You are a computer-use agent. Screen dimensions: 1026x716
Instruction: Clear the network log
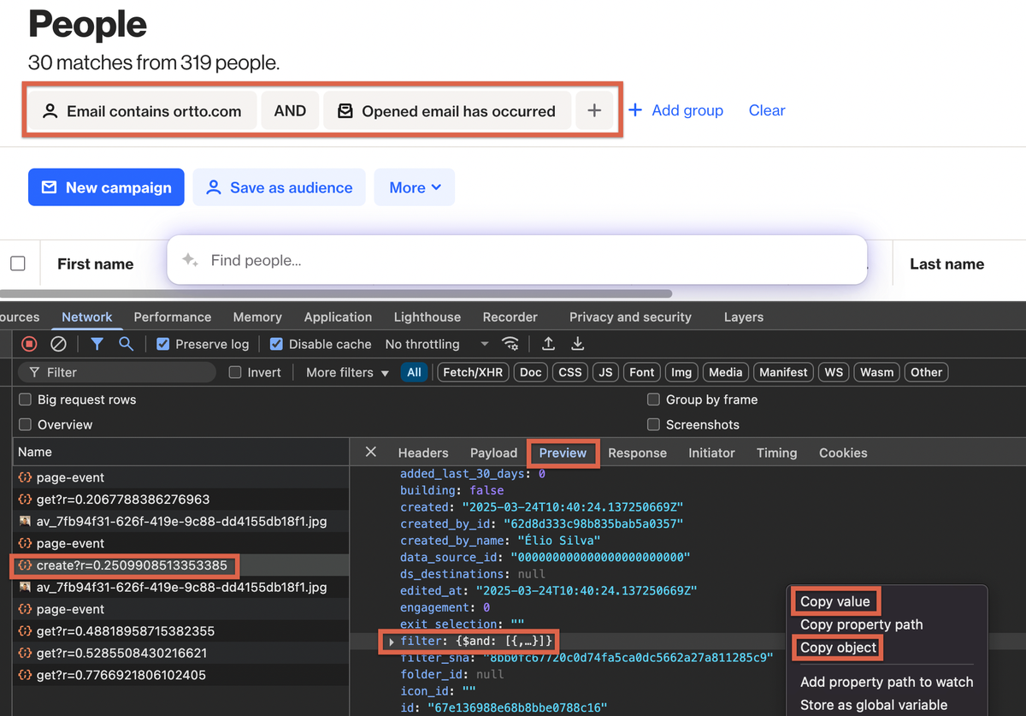[58, 344]
